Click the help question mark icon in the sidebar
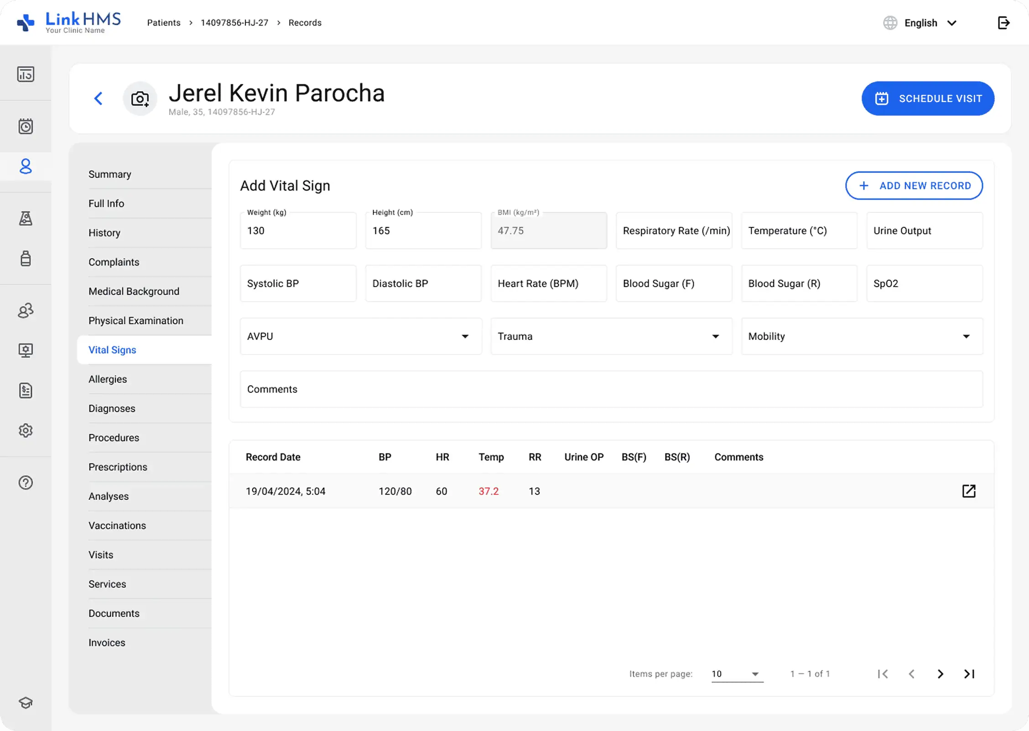Viewport: 1029px width, 731px height. pyautogui.click(x=26, y=483)
